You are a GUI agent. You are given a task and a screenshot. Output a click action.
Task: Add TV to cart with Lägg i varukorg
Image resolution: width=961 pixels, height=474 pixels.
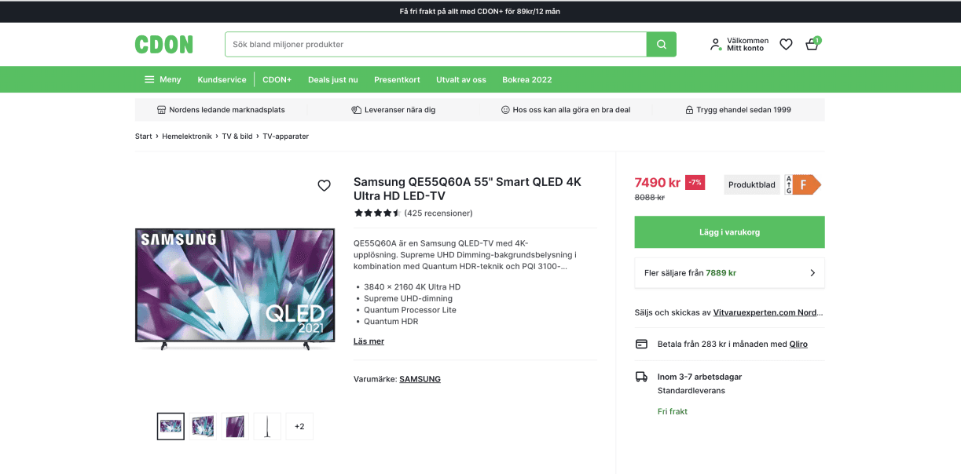tap(729, 232)
